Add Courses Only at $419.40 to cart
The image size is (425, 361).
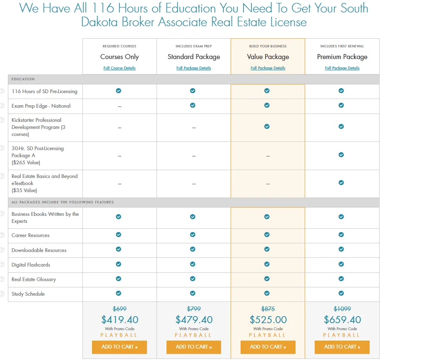click(x=119, y=347)
